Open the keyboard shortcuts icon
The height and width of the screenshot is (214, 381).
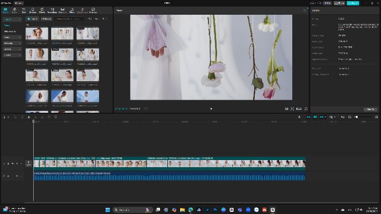click(319, 3)
